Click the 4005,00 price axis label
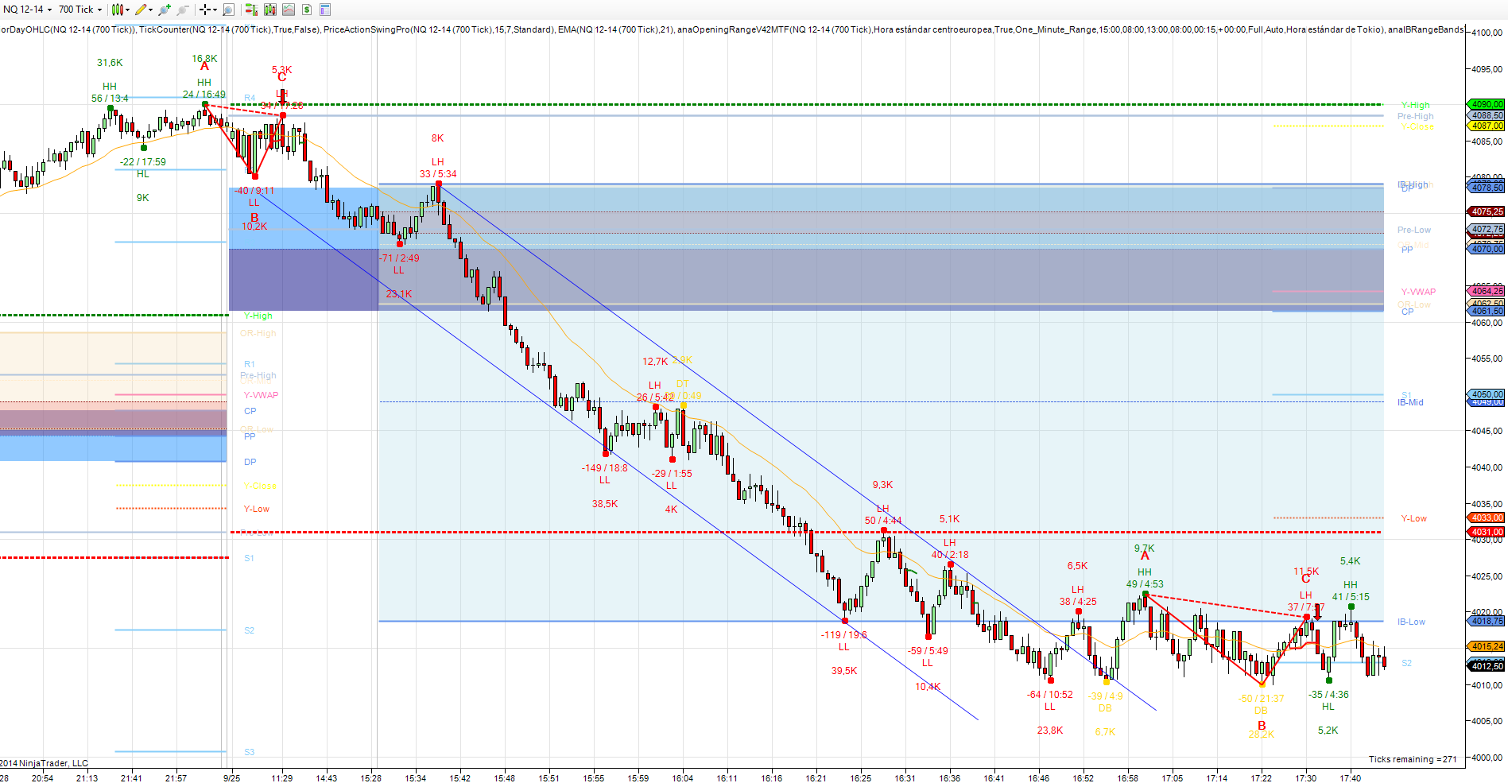The height and width of the screenshot is (783, 1508). [x=1487, y=721]
